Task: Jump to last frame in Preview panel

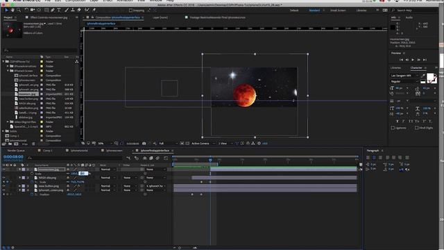Action: point(425,60)
